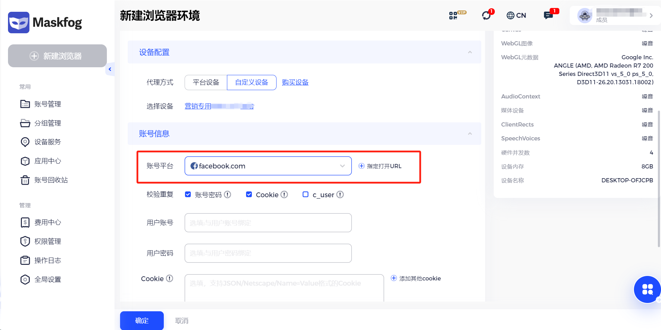Viewport: 661px width, 330px height.
Task: Open the VIP QR code icon
Action: click(x=453, y=16)
